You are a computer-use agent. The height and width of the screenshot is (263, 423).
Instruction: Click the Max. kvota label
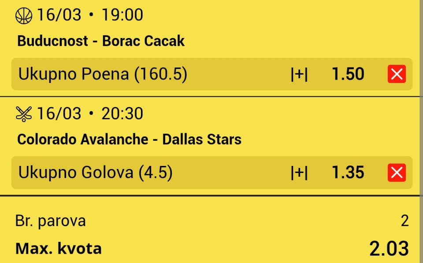click(x=59, y=249)
